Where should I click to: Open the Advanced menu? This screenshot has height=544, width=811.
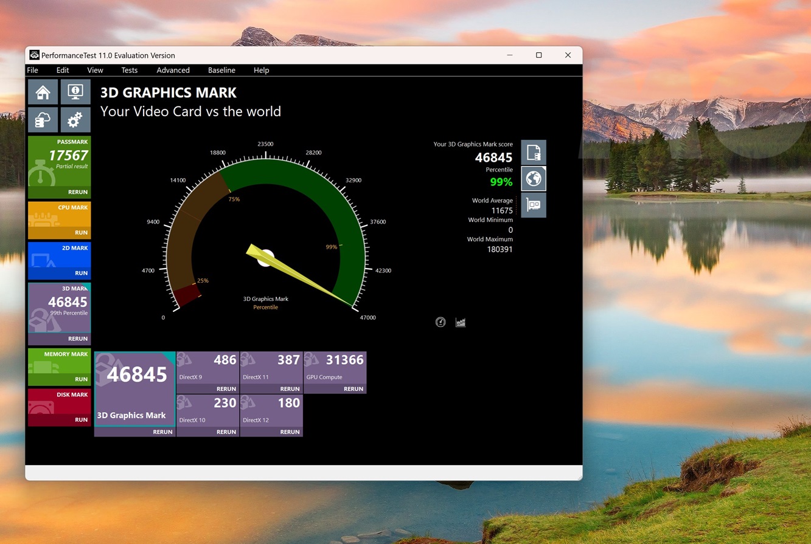coord(173,71)
